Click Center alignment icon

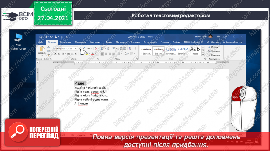coord(106,54)
